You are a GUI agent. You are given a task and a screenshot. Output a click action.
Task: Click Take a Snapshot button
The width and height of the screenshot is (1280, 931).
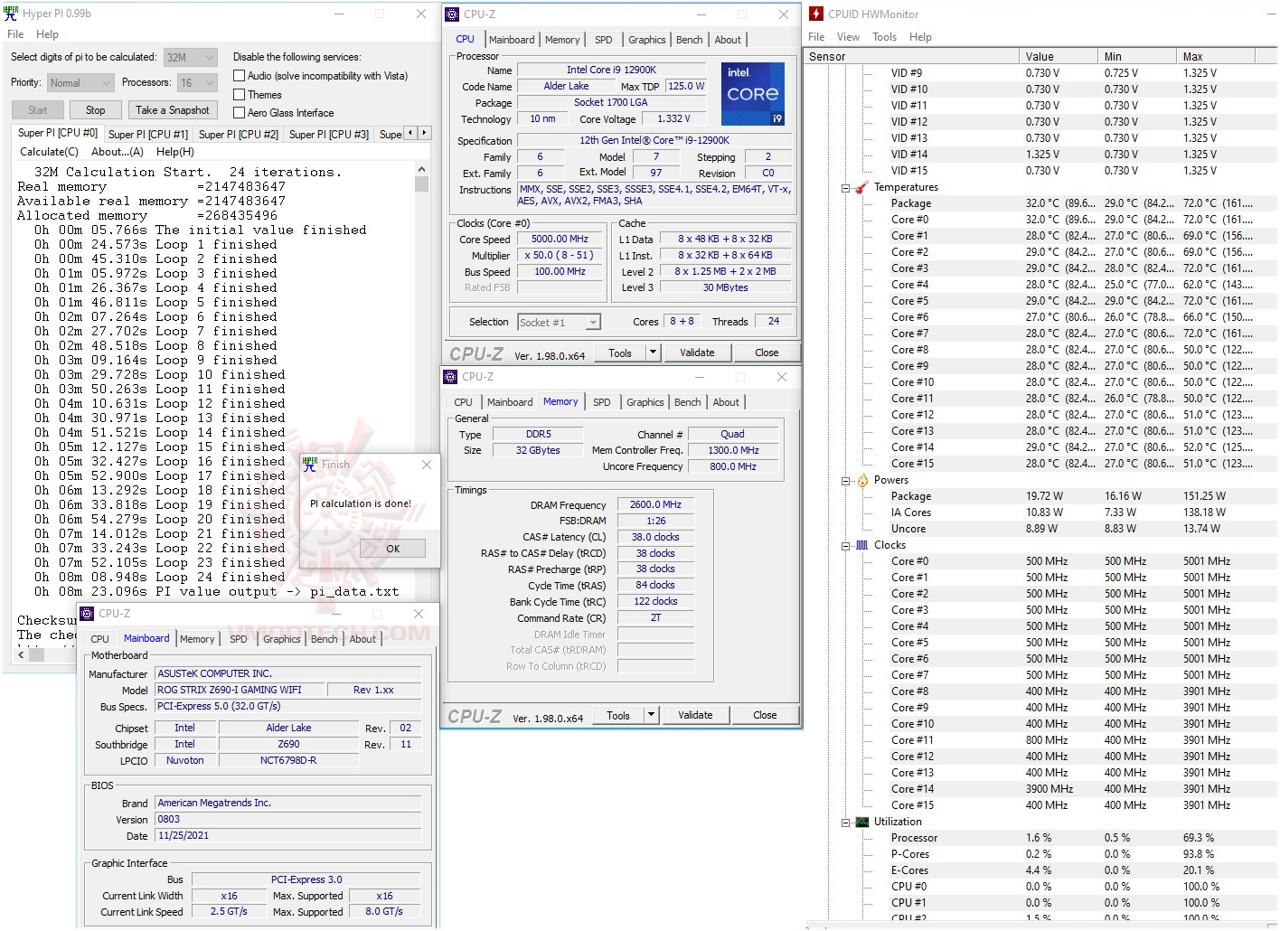click(173, 110)
